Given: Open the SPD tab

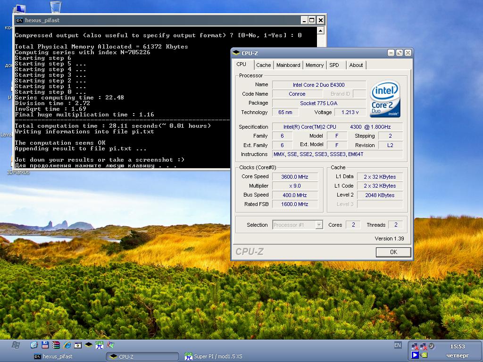Looking at the screenshot, I should (334, 65).
